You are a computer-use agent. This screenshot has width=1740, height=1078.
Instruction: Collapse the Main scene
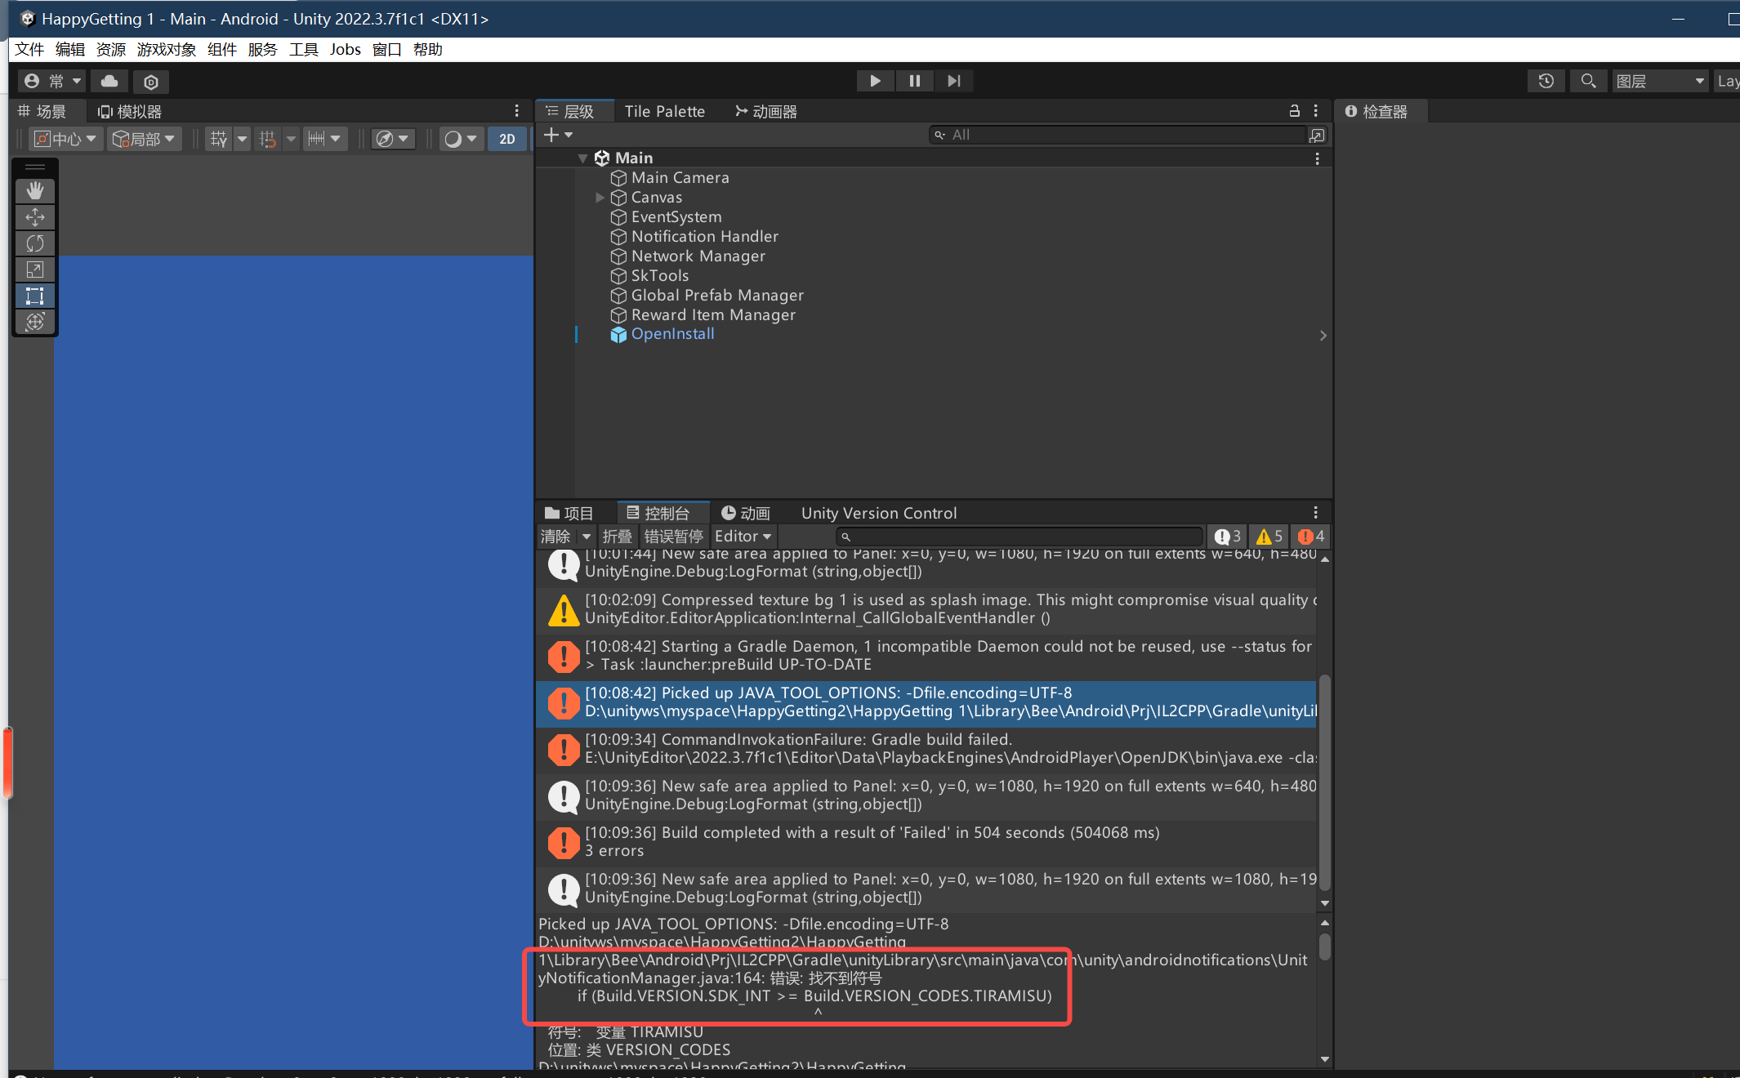pos(582,158)
